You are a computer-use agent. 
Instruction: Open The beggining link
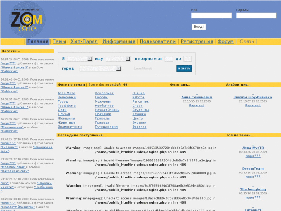(x=253, y=189)
